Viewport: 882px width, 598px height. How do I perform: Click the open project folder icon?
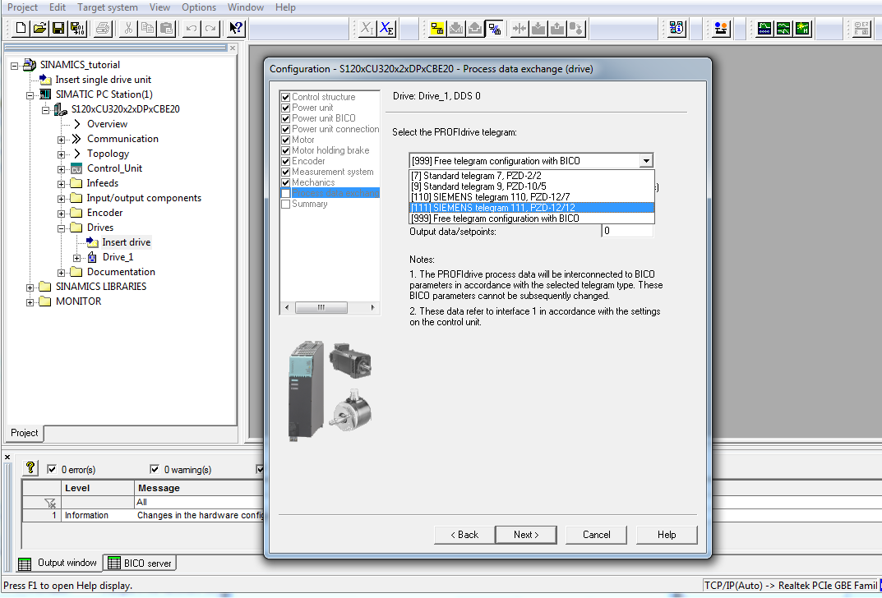click(x=39, y=28)
